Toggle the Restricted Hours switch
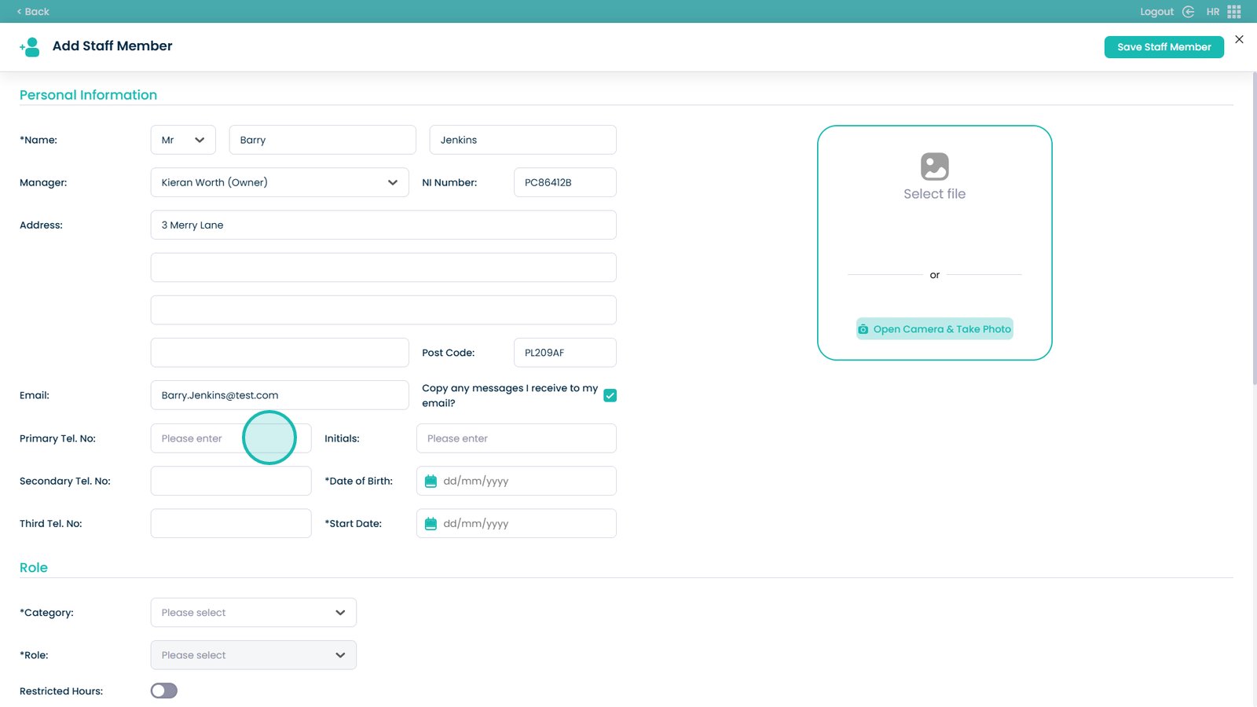Screen dimensions: 1257x707 coord(164,691)
